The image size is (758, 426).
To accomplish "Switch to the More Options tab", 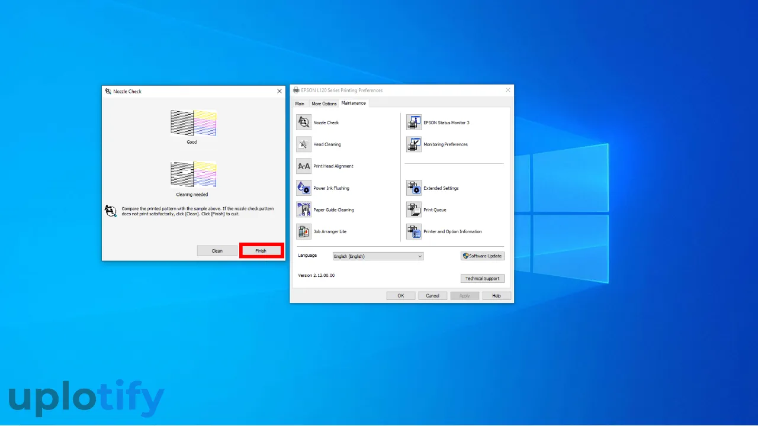I will [324, 104].
